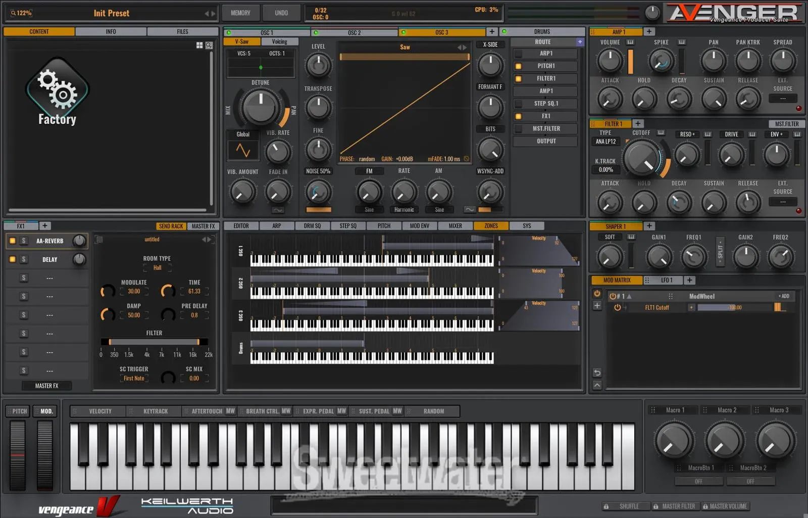Open the MIXER tab
The image size is (808, 518).
(455, 226)
